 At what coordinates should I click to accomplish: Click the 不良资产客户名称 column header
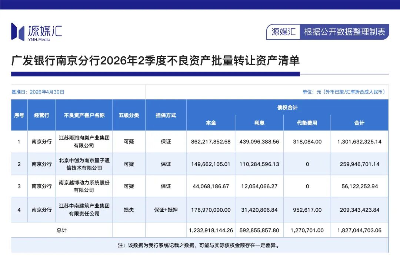pyautogui.click(x=84, y=115)
